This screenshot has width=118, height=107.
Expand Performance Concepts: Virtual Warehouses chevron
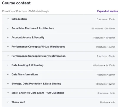click(x=8, y=47)
